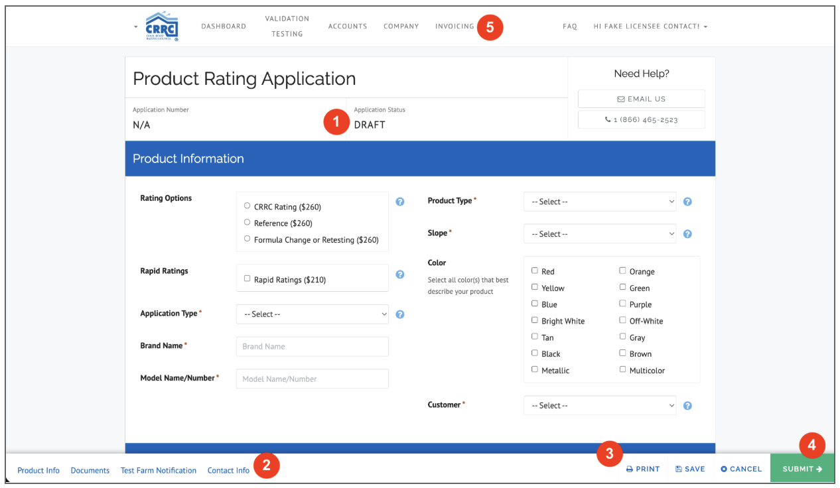Image resolution: width=840 pixels, height=488 pixels.
Task: Select Reference ($260) option
Action: pos(247,223)
